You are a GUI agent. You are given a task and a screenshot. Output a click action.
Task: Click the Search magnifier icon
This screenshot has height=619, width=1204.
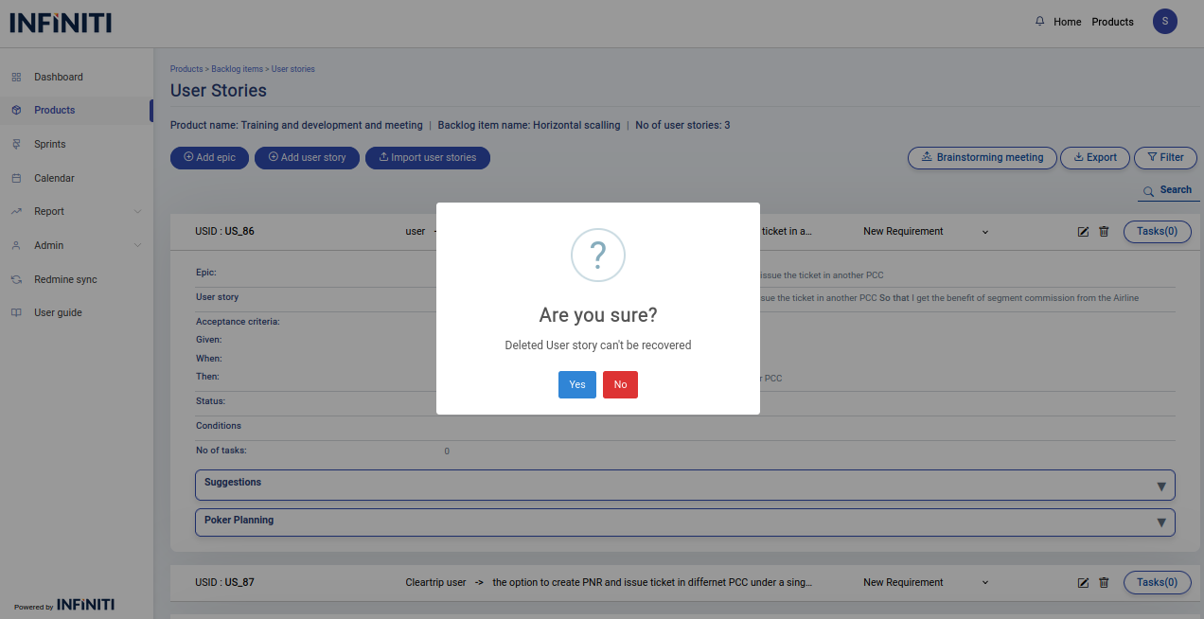pos(1148,190)
